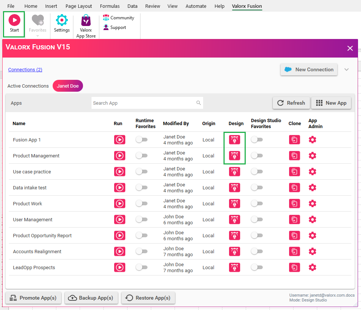Click the Connections (2) link
Viewport: 361px width, 310px height.
(x=25, y=70)
